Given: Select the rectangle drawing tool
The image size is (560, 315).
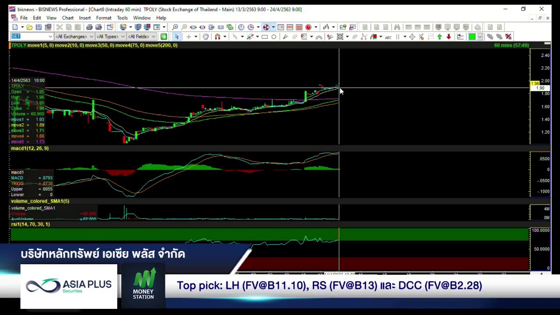Looking at the screenshot, I should click(x=265, y=37).
